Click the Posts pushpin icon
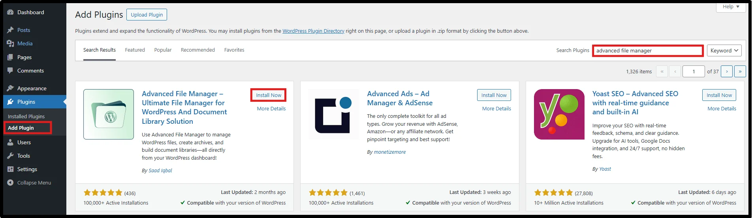 [11, 30]
